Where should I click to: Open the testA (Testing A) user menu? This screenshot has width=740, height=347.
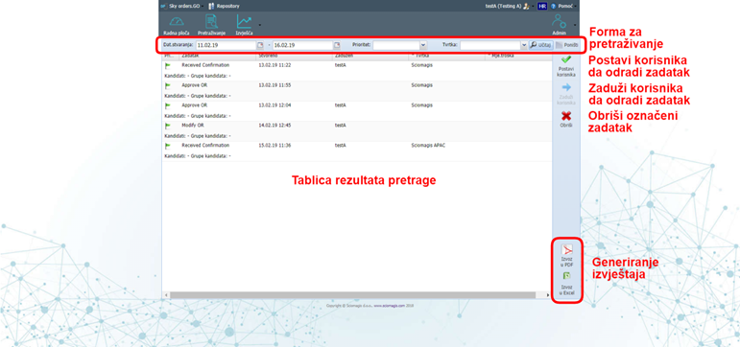pyautogui.click(x=510, y=6)
